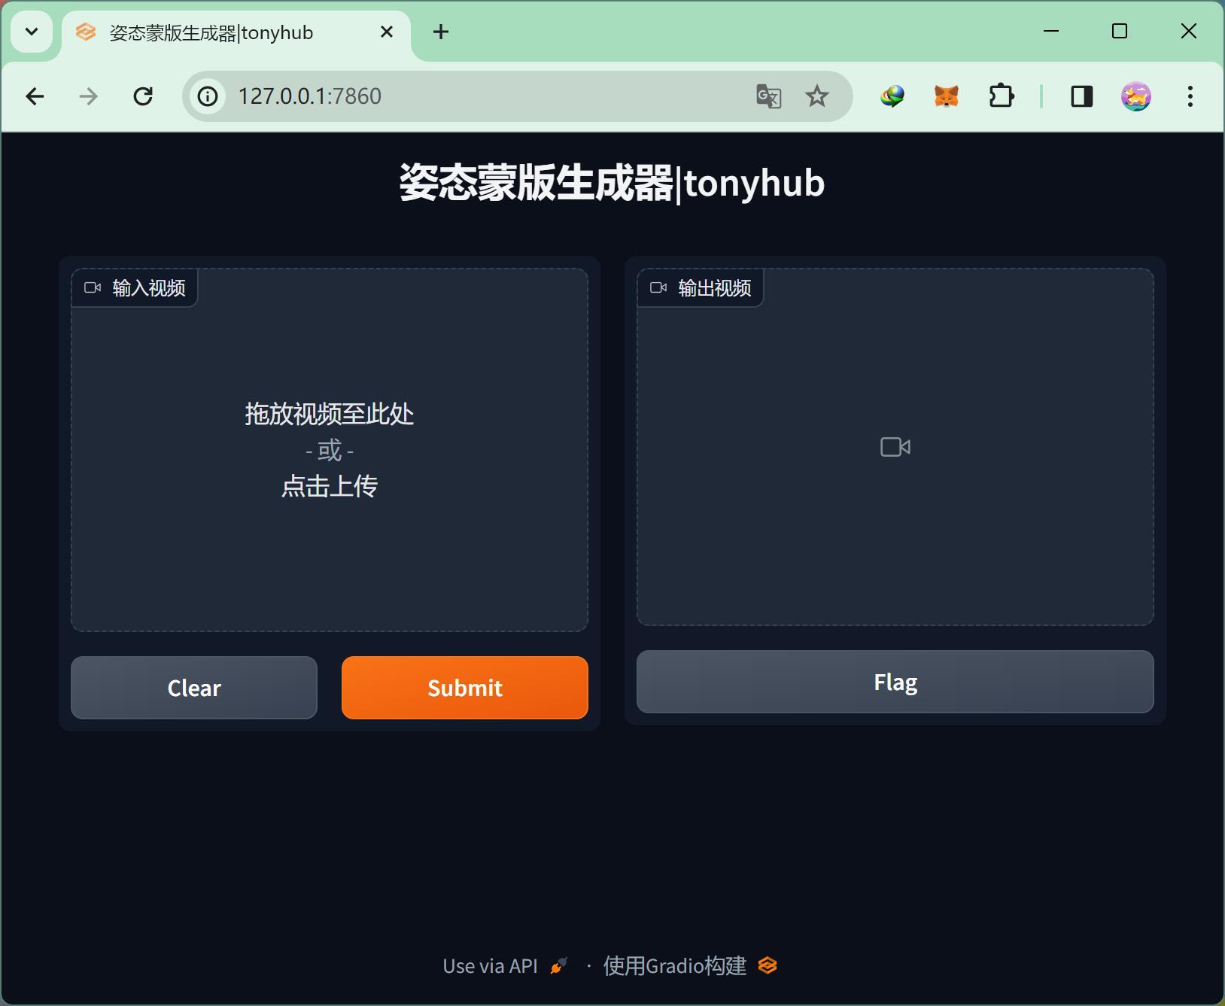
Task: Click the browser forward arrow
Action: pos(89,96)
